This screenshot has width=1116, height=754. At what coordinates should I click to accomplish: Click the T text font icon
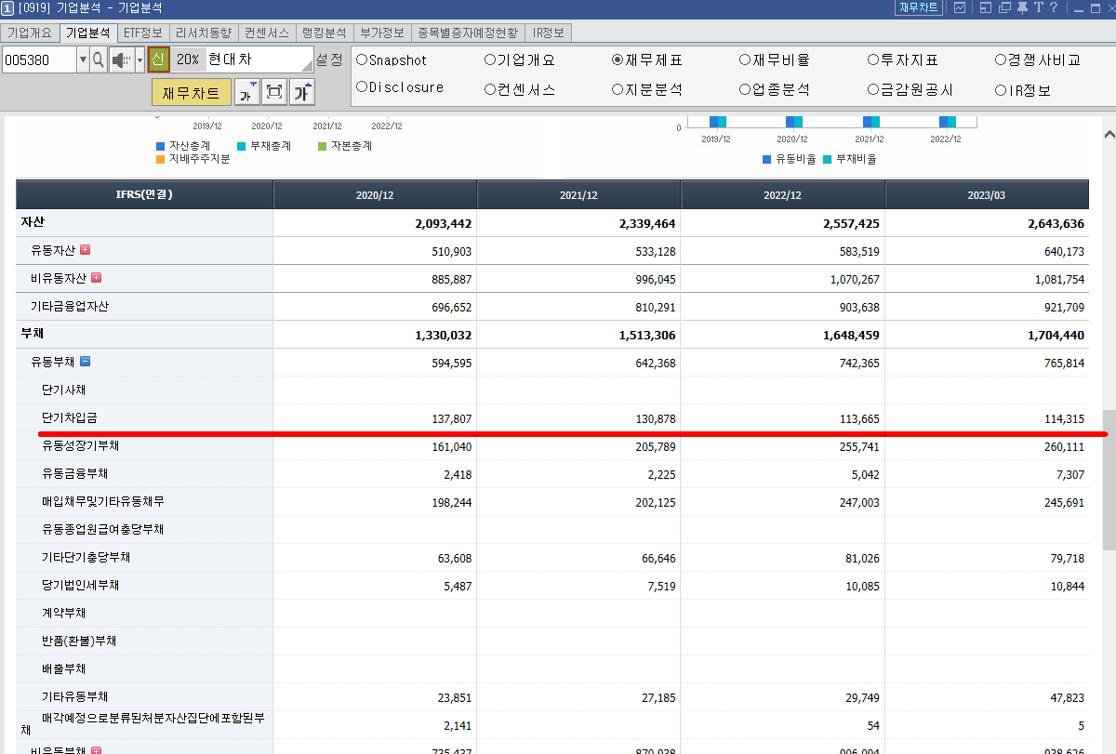pyautogui.click(x=1038, y=7)
